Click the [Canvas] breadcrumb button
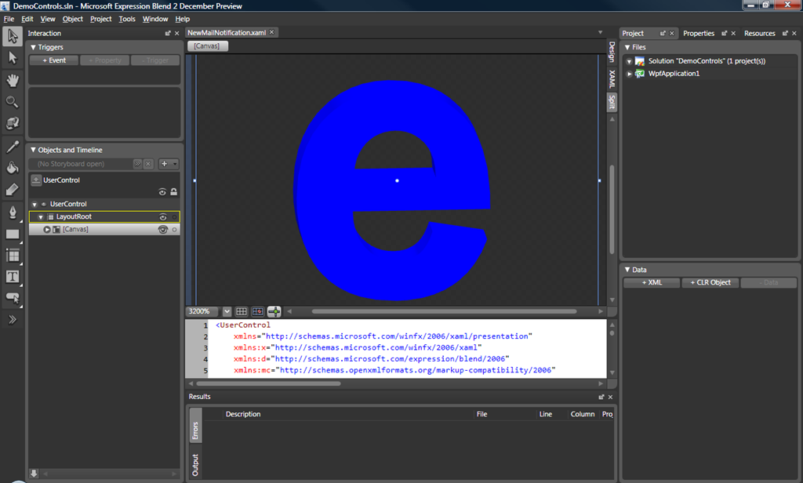The width and height of the screenshot is (803, 483). pyautogui.click(x=207, y=46)
